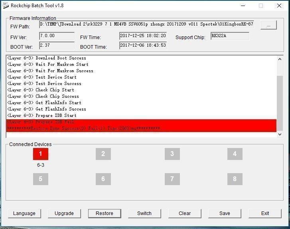Select connected device slot 3
The image size is (290, 229).
[172, 154]
